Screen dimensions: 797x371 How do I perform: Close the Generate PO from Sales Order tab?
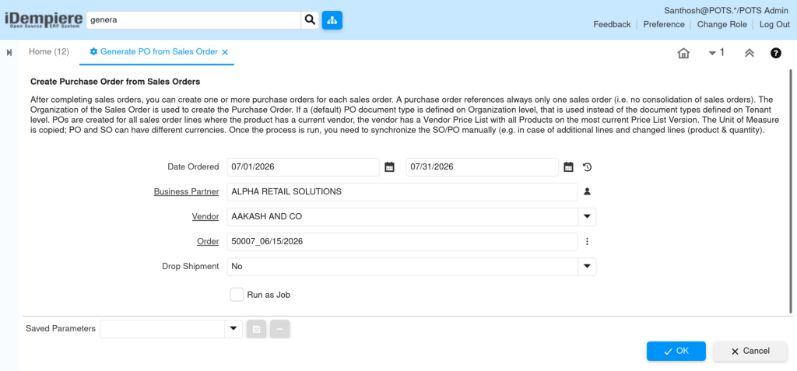tap(225, 52)
